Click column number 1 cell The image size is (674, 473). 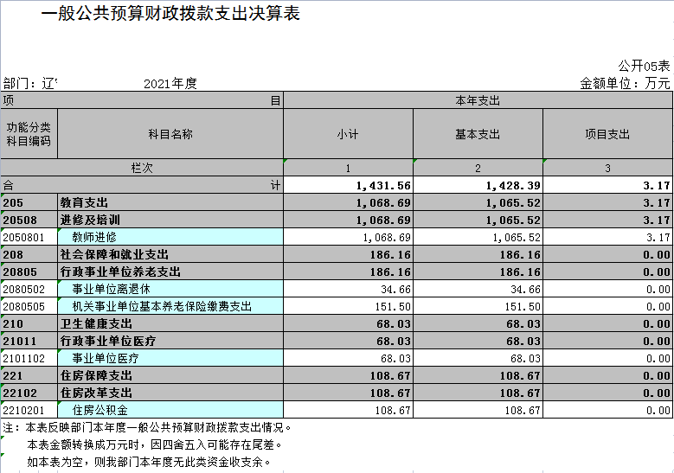coord(348,168)
